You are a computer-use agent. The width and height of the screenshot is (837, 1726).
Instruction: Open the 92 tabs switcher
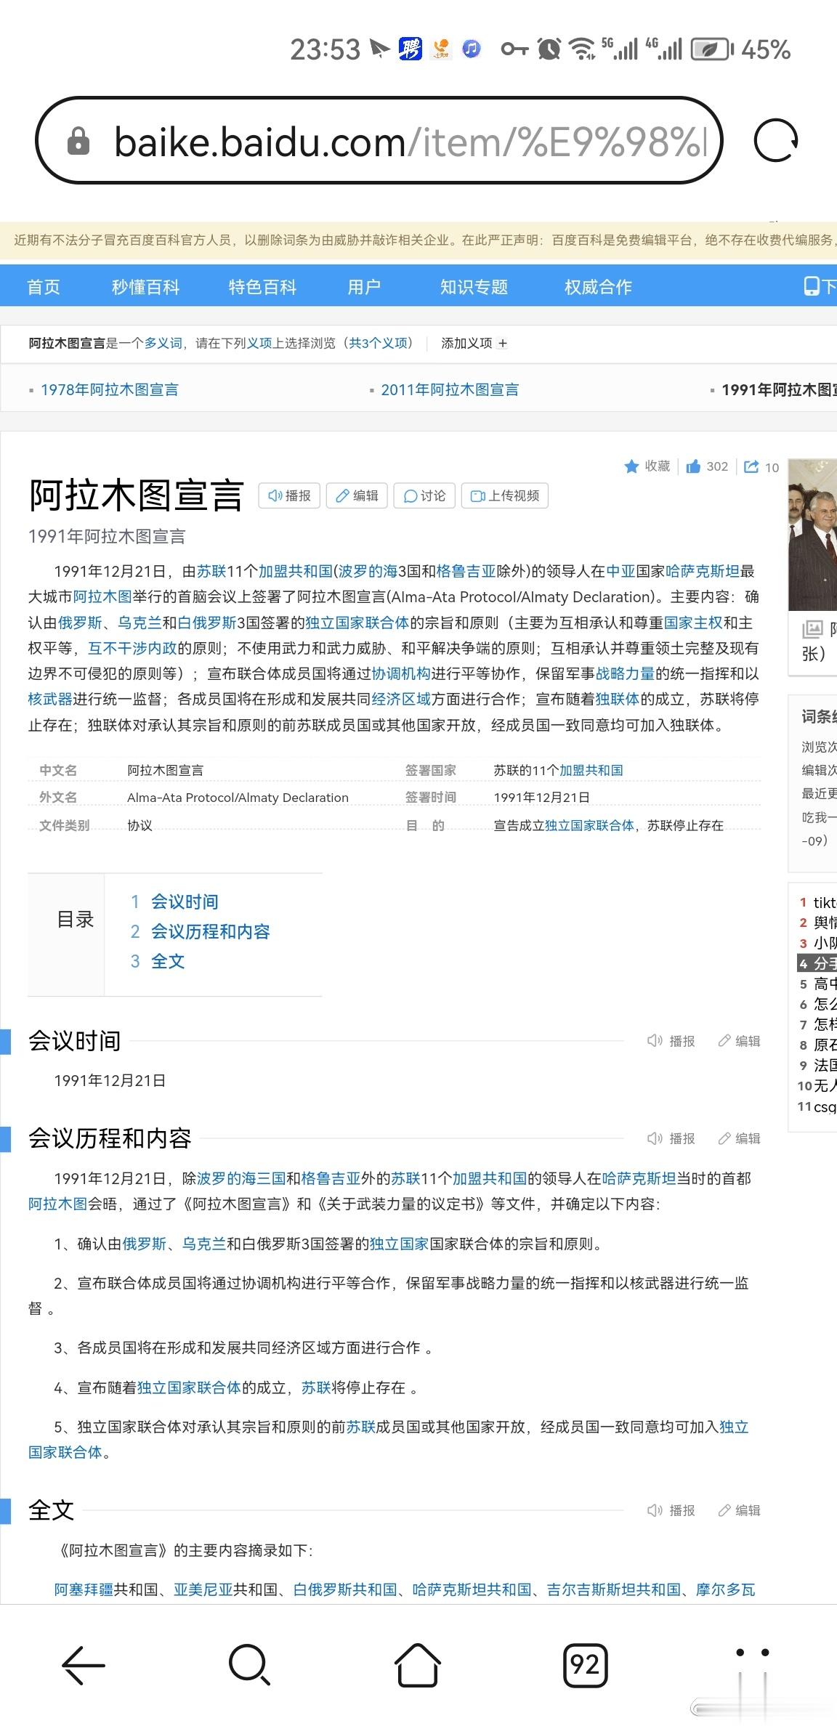585,1664
